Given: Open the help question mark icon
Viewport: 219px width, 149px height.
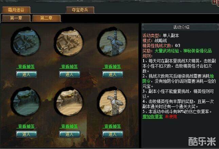Looking at the screenshot, I should (214, 2).
